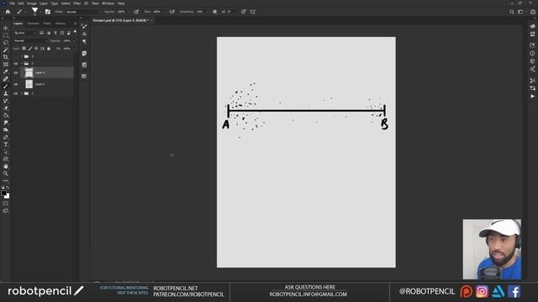Open the Actions play icon in right dock

click(x=532, y=96)
